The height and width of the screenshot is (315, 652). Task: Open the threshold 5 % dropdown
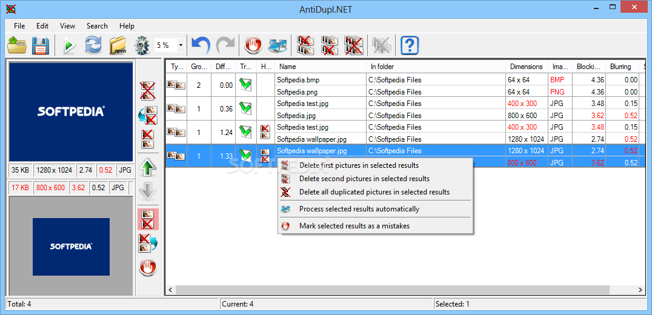point(181,45)
